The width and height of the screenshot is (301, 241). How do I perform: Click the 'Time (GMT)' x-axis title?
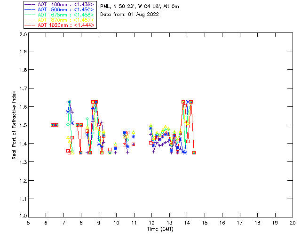(x=160, y=229)
